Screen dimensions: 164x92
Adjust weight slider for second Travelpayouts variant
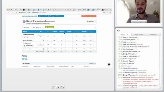pyautogui.click(x=40, y=44)
